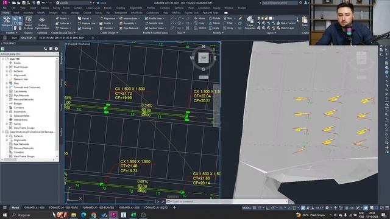The width and height of the screenshot is (390, 219).
Task: Expand the Create Ground Data panel
Action: pos(63,33)
